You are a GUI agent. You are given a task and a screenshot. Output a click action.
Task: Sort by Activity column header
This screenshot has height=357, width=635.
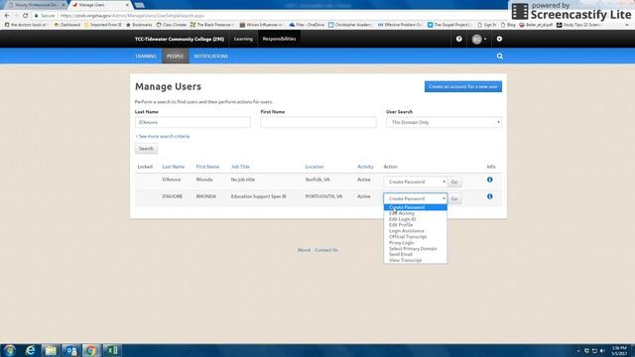pos(365,167)
